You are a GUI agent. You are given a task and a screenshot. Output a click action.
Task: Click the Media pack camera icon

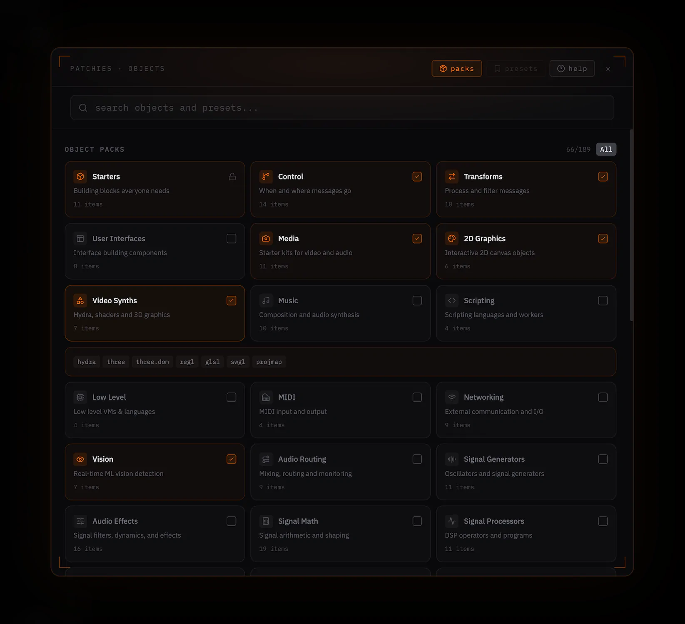point(266,239)
